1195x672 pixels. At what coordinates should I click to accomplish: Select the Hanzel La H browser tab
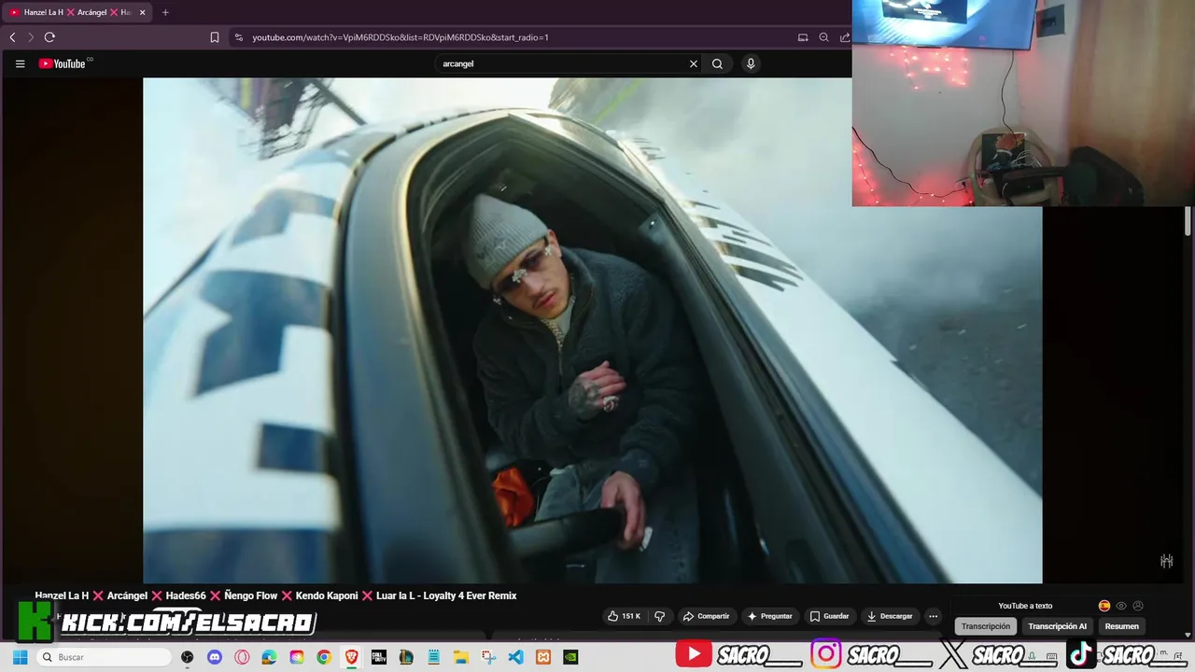pos(77,12)
